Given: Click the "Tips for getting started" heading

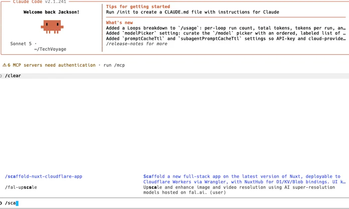Looking at the screenshot, I should tap(138, 6).
